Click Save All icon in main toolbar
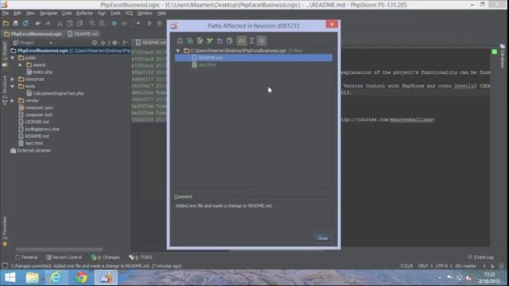 click(15, 23)
